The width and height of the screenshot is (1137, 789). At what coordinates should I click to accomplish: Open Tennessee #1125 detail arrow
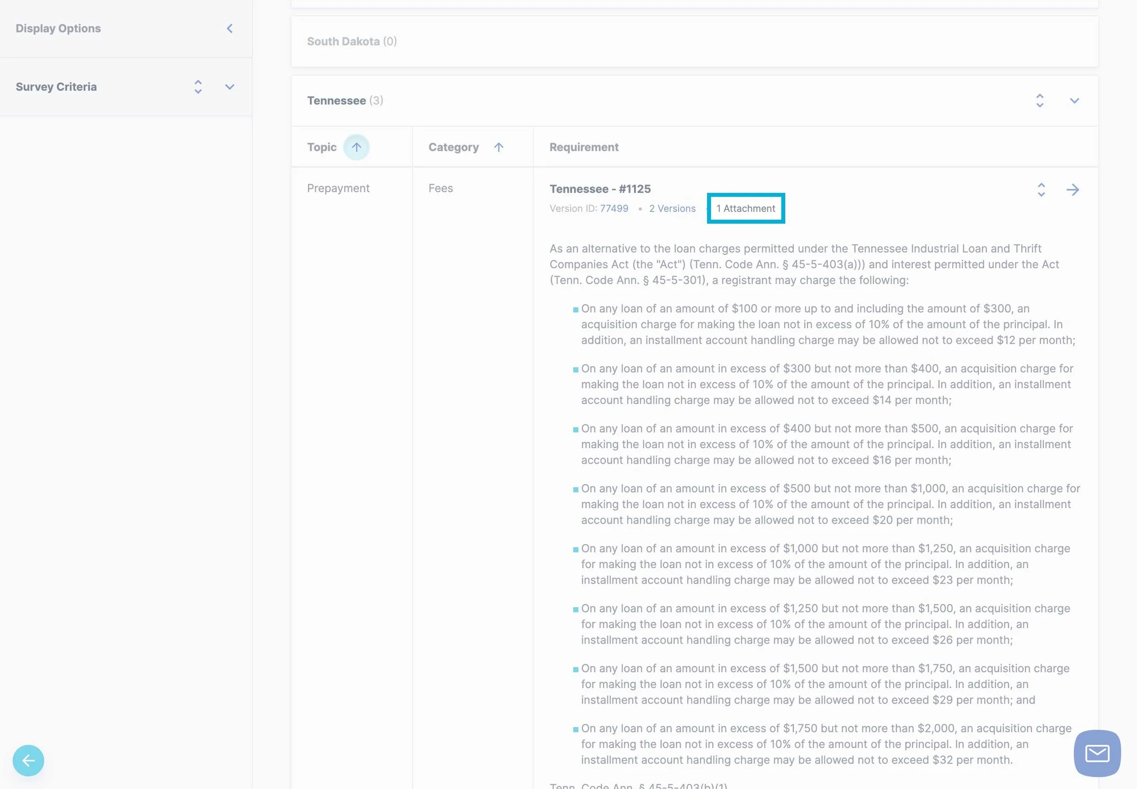(1073, 190)
